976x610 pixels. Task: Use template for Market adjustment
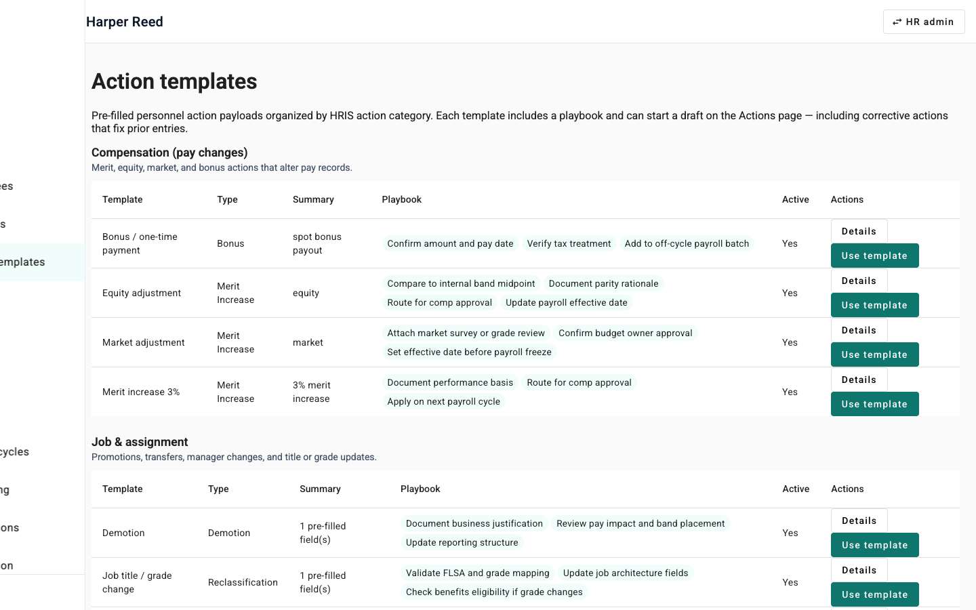click(874, 354)
